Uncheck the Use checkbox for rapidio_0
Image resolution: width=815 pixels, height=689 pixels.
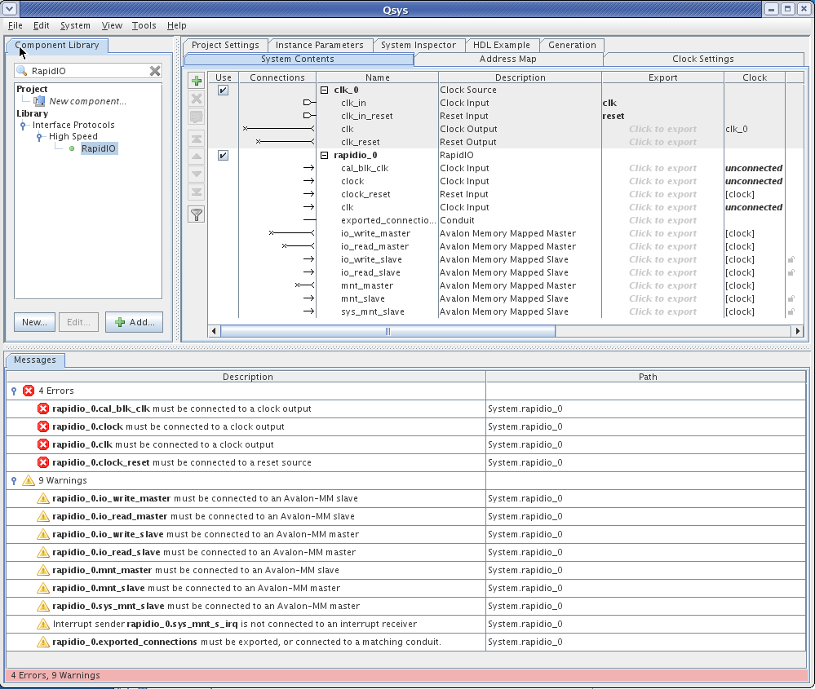tap(223, 156)
